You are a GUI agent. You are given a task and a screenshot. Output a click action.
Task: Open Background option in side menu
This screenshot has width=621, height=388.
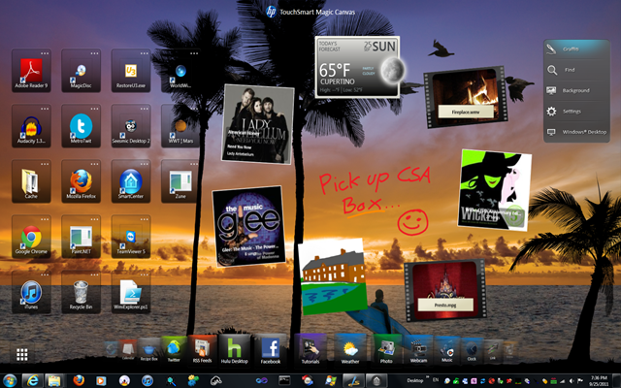click(x=576, y=90)
